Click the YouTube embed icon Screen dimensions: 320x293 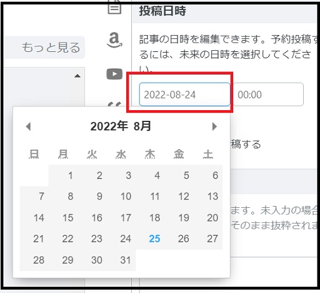pyautogui.click(x=114, y=74)
